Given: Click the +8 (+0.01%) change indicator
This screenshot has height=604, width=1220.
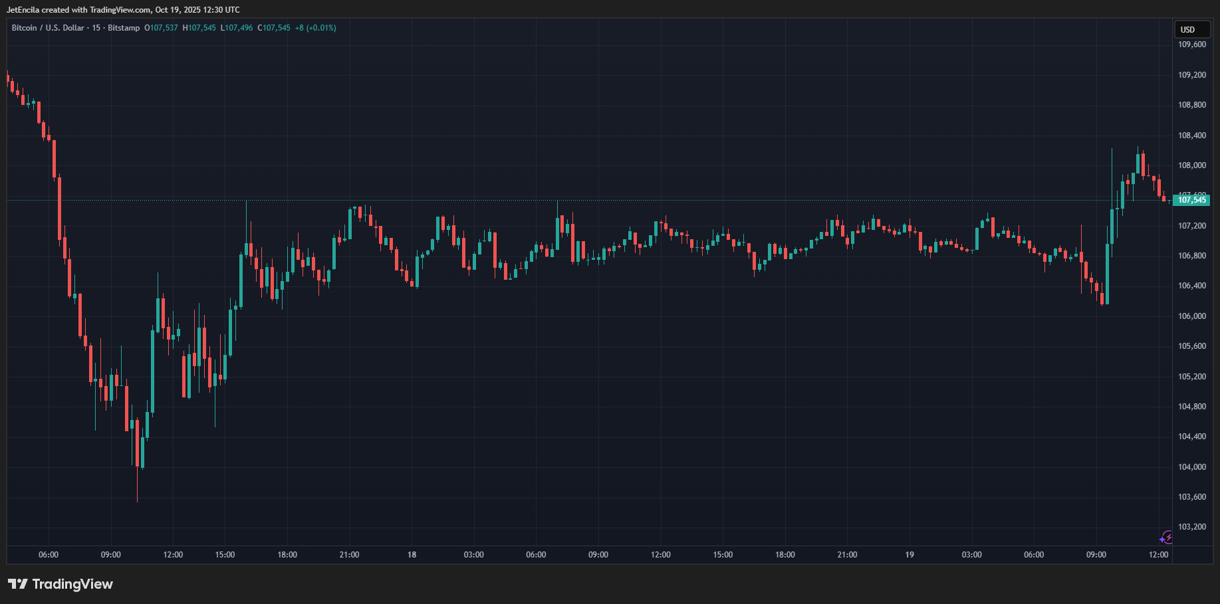Looking at the screenshot, I should 316,28.
